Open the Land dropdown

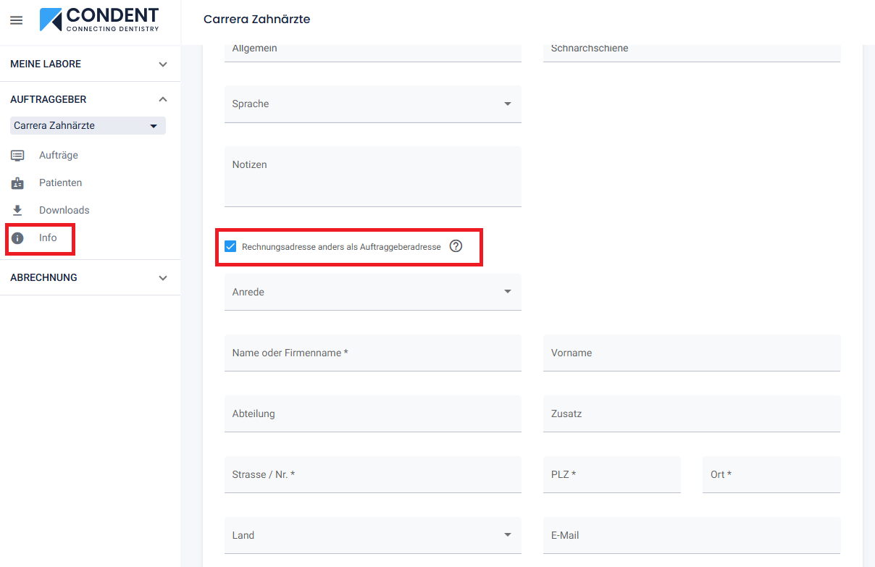pyautogui.click(x=372, y=536)
